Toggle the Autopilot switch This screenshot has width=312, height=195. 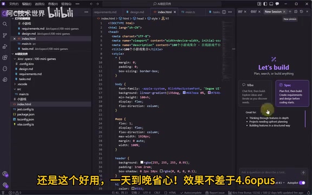(302, 183)
